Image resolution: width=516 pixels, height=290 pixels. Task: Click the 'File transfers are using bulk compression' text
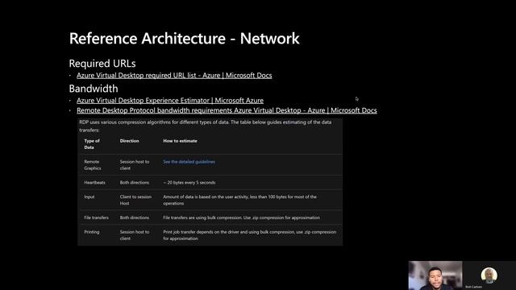241,217
